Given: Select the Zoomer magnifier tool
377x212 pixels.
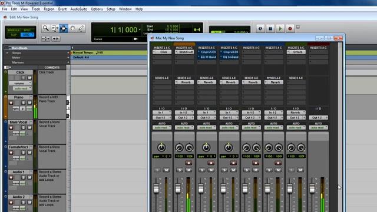Looking at the screenshot, I should pos(45,28).
